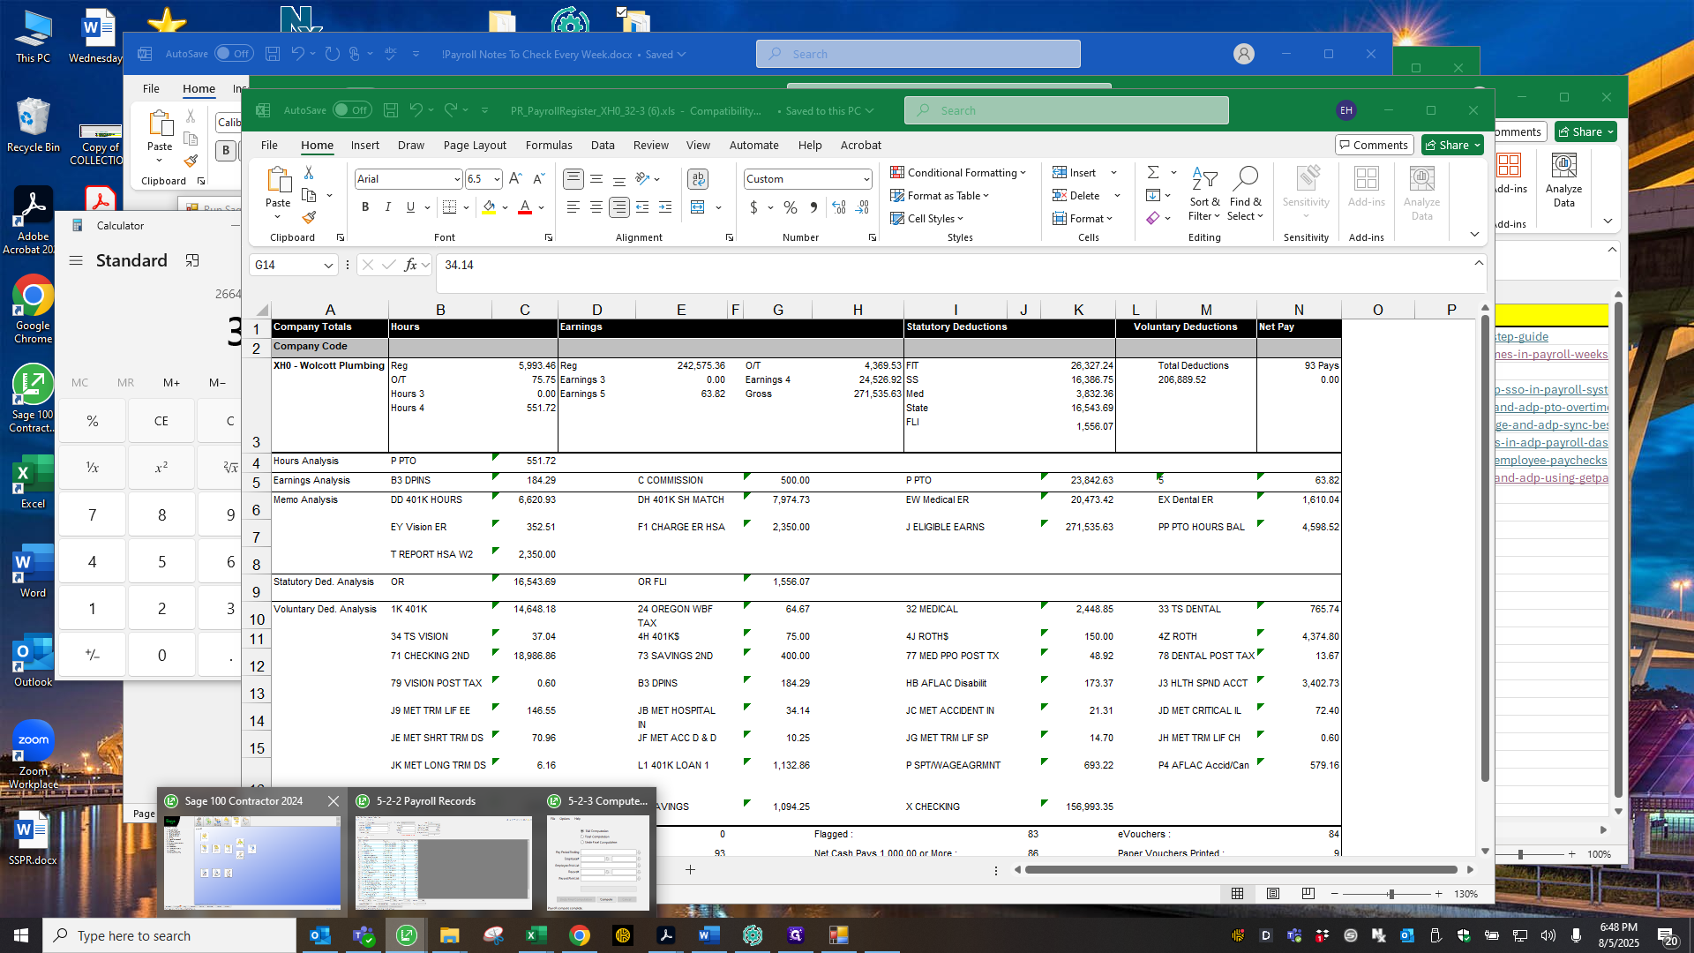Toggle AutoSave switch in Excel

[352, 110]
